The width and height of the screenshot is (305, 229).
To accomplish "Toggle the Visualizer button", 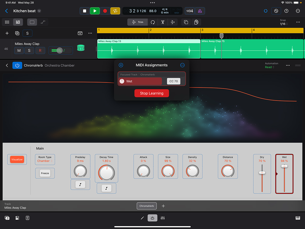I will (17, 160).
